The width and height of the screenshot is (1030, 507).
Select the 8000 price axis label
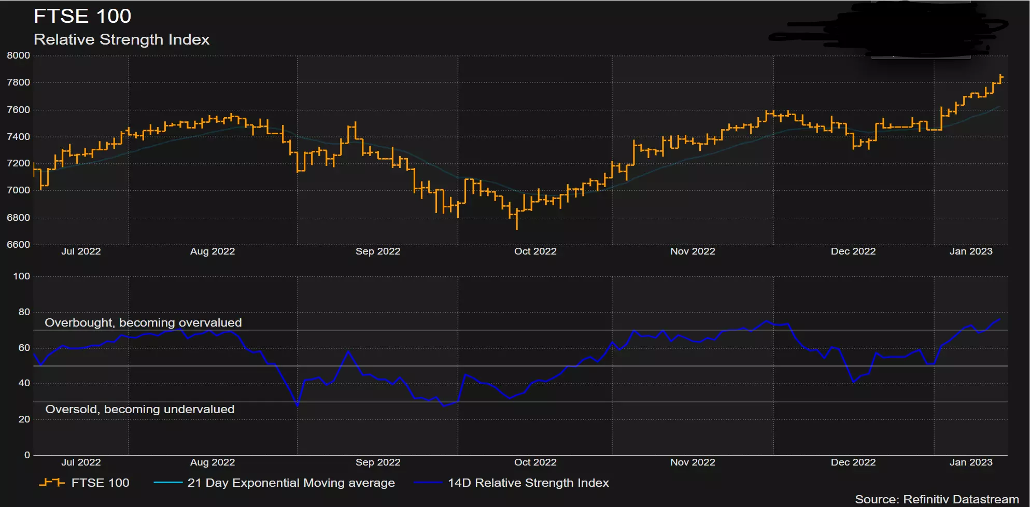(x=18, y=55)
